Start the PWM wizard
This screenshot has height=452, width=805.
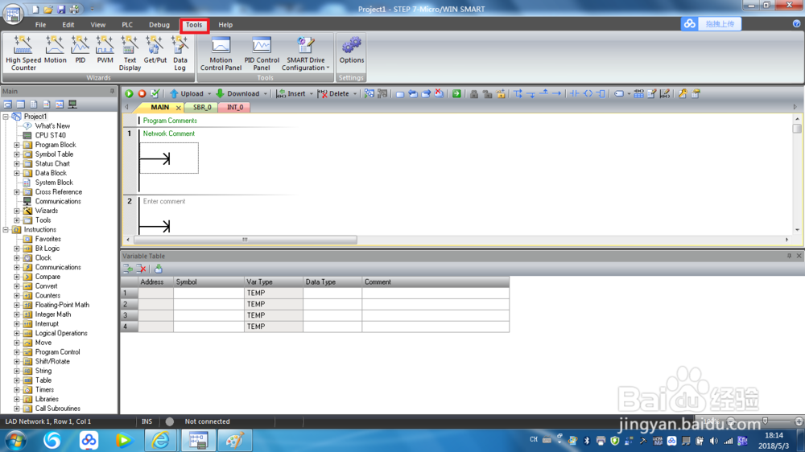(105, 50)
